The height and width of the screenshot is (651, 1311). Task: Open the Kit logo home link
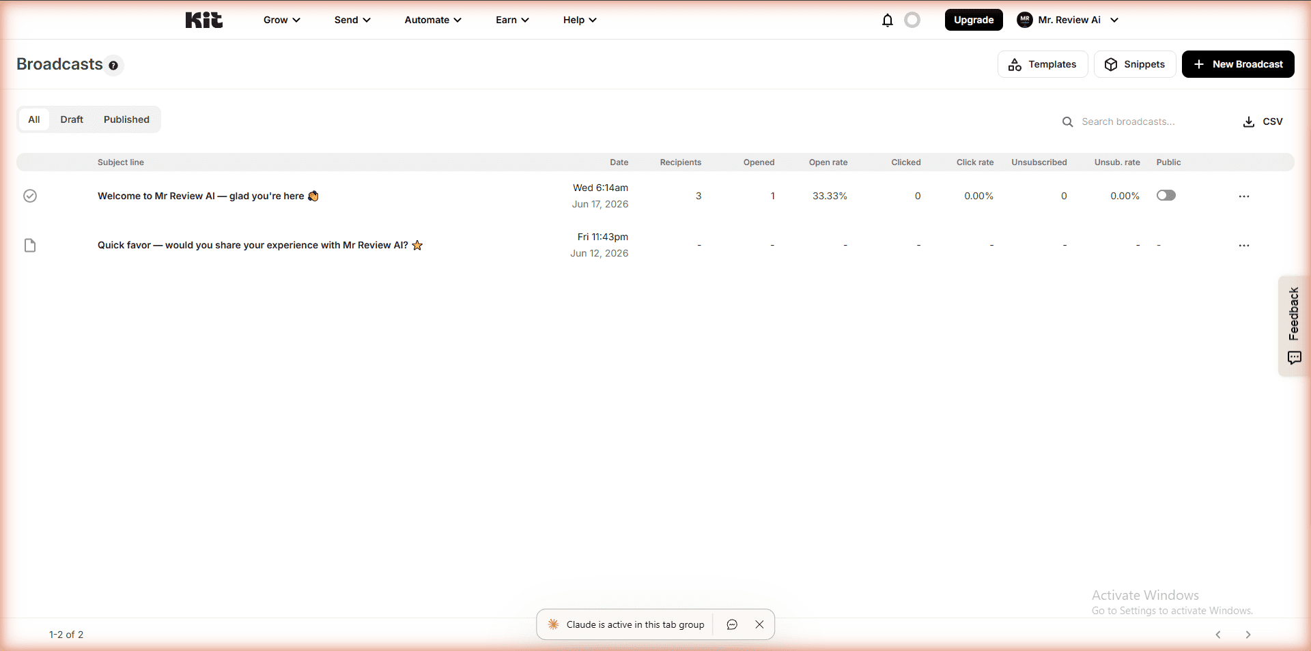pyautogui.click(x=203, y=20)
